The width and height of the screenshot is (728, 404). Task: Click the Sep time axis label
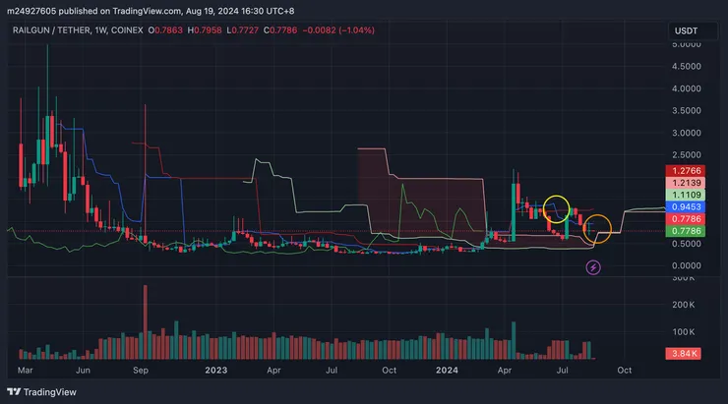click(x=141, y=371)
